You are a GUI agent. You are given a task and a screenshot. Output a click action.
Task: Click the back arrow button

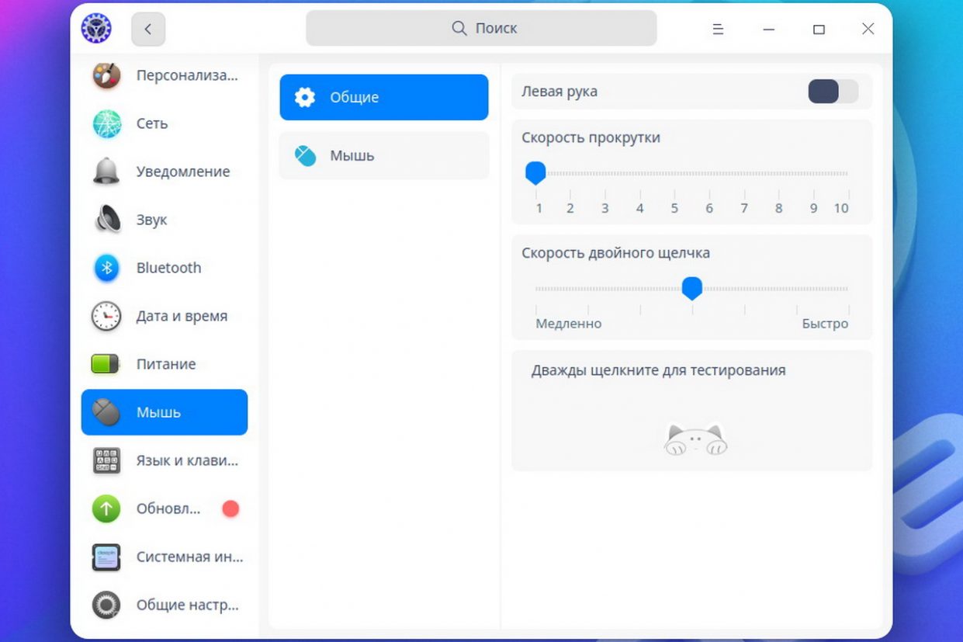click(148, 29)
